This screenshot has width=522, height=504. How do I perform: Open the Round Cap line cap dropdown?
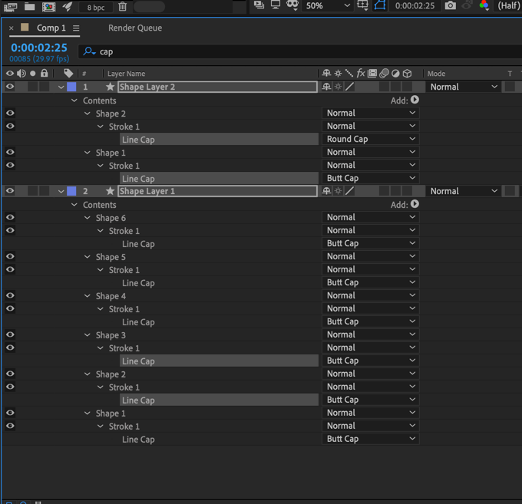(x=371, y=139)
